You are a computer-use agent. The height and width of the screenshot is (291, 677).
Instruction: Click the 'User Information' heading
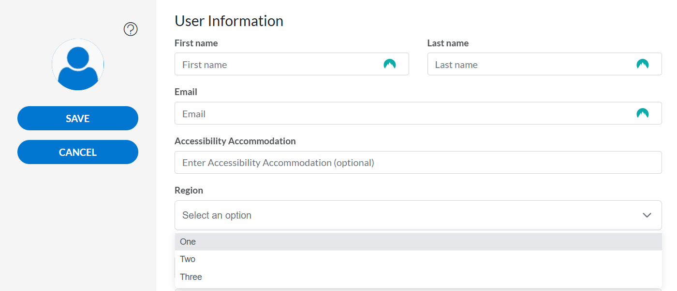229,21
